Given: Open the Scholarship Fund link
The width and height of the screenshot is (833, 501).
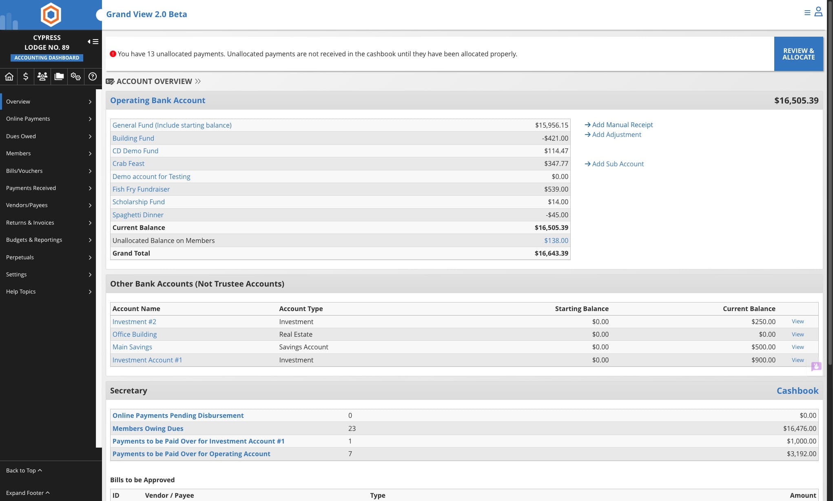Looking at the screenshot, I should click(138, 202).
